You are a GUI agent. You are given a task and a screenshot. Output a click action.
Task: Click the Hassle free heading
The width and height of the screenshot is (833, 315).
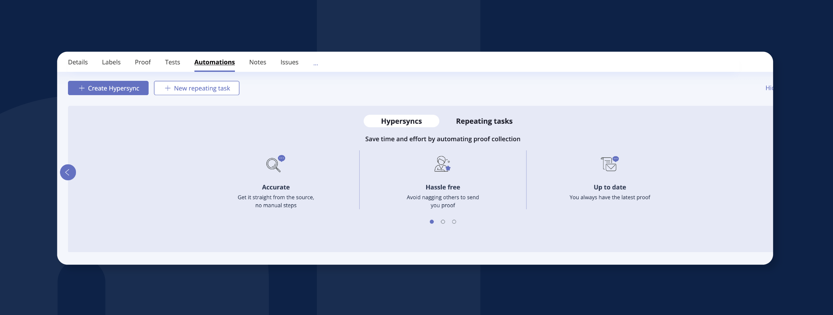[443, 187]
